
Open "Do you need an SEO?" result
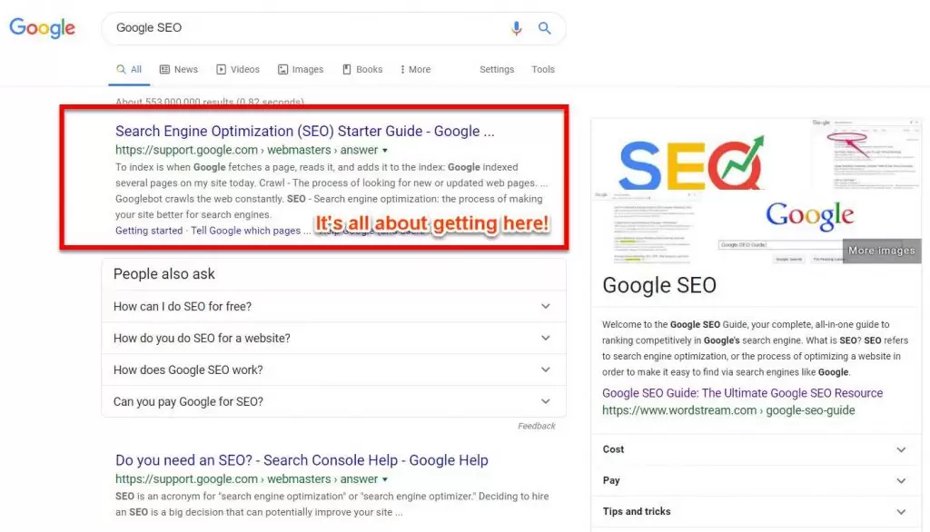[302, 460]
